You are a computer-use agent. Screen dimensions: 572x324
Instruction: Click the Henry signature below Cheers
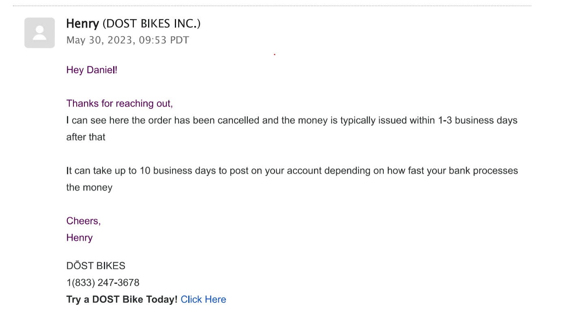point(80,238)
